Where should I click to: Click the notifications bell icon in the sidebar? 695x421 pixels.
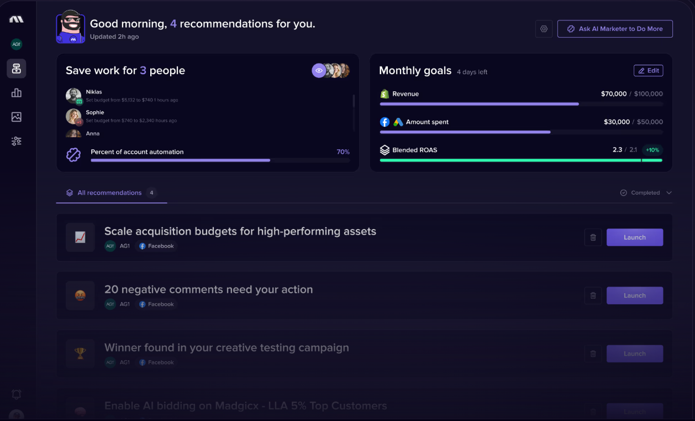pos(17,394)
